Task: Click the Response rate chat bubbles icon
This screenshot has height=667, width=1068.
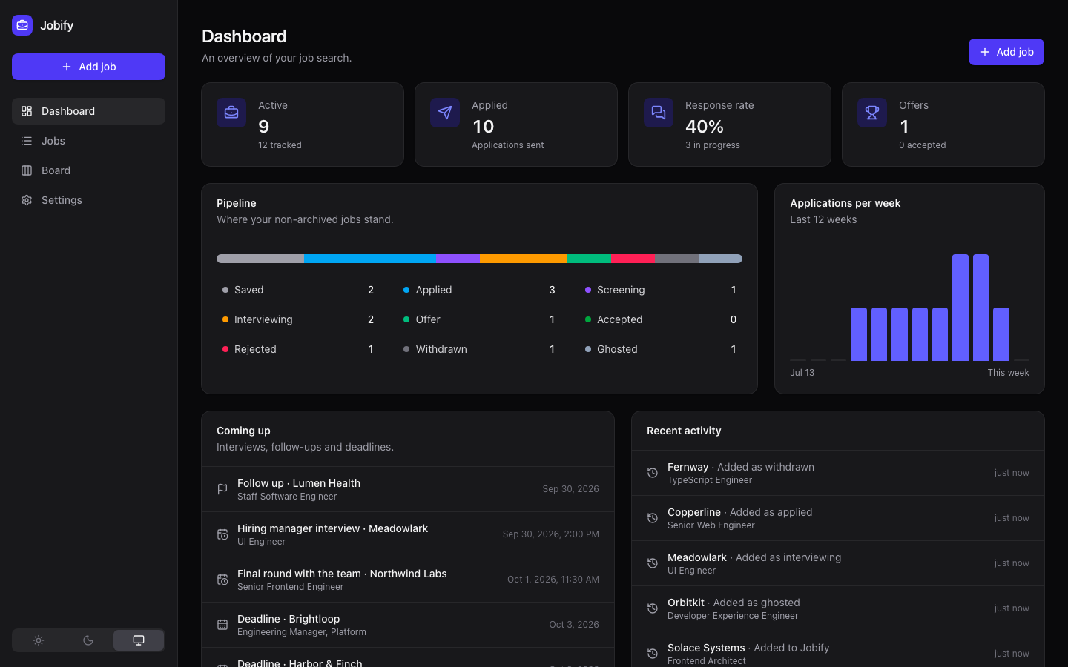Action: tap(659, 113)
